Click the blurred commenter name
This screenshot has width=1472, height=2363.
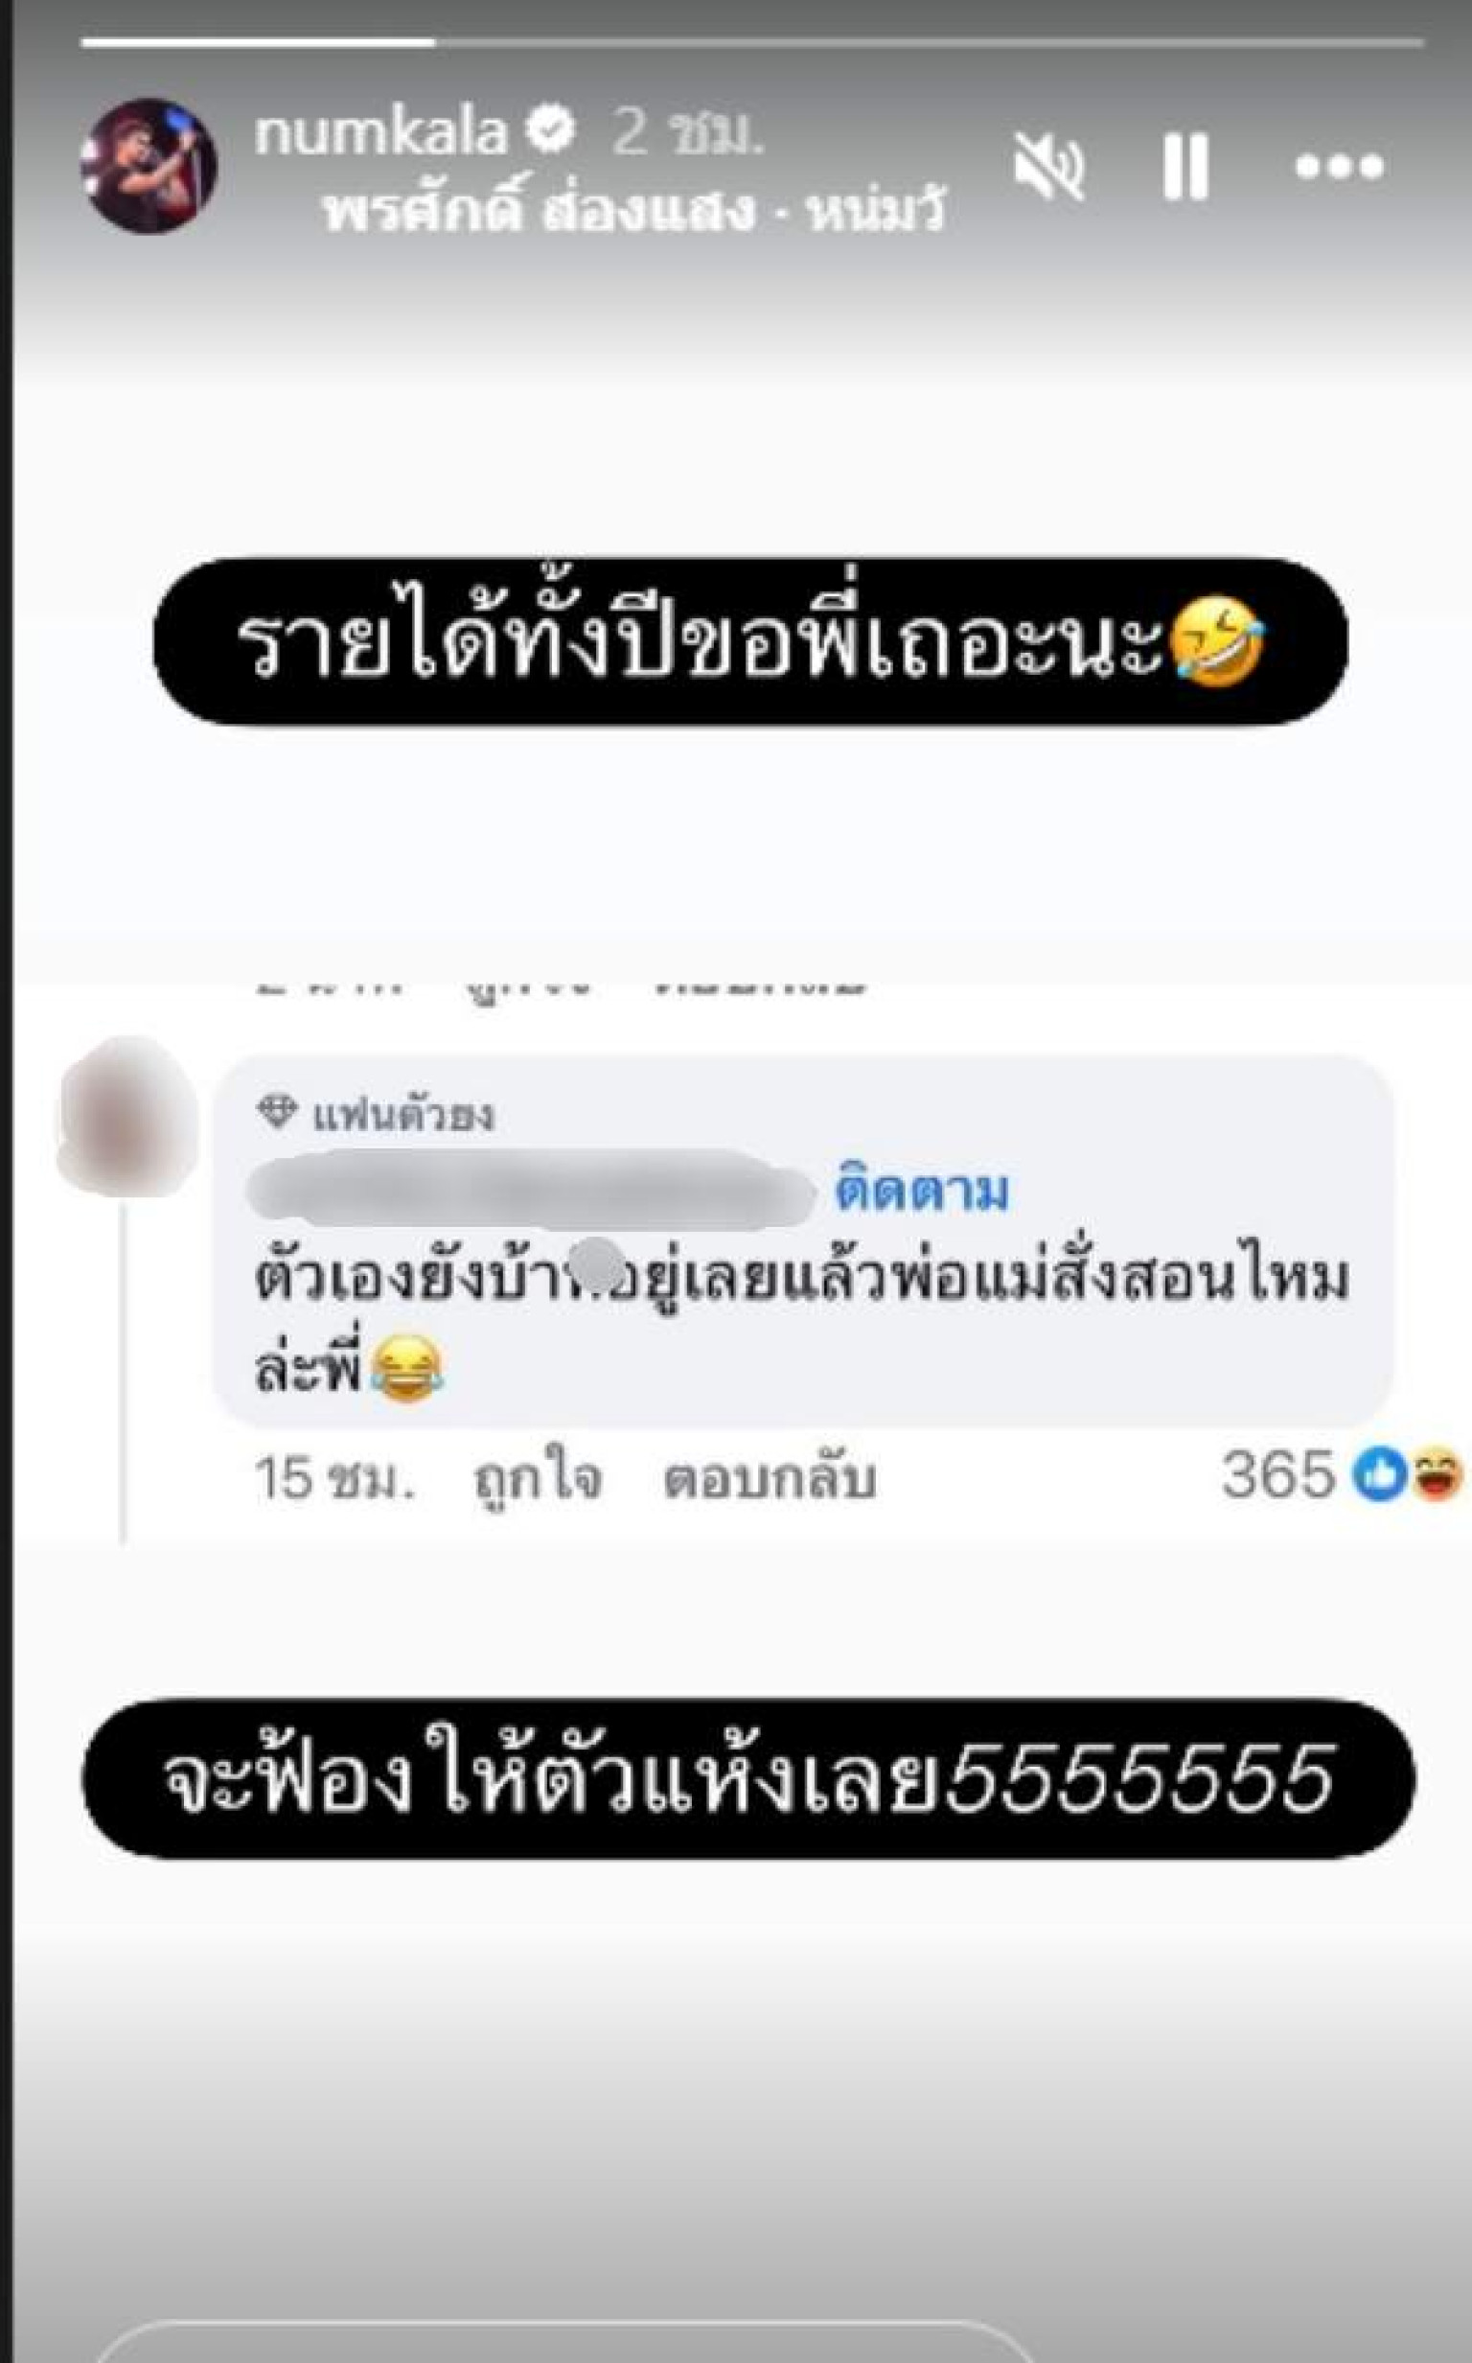(532, 1190)
